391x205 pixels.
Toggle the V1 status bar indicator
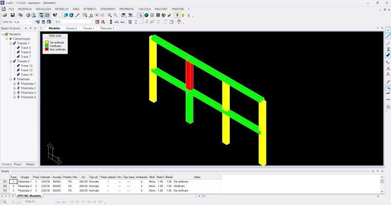click(72, 202)
